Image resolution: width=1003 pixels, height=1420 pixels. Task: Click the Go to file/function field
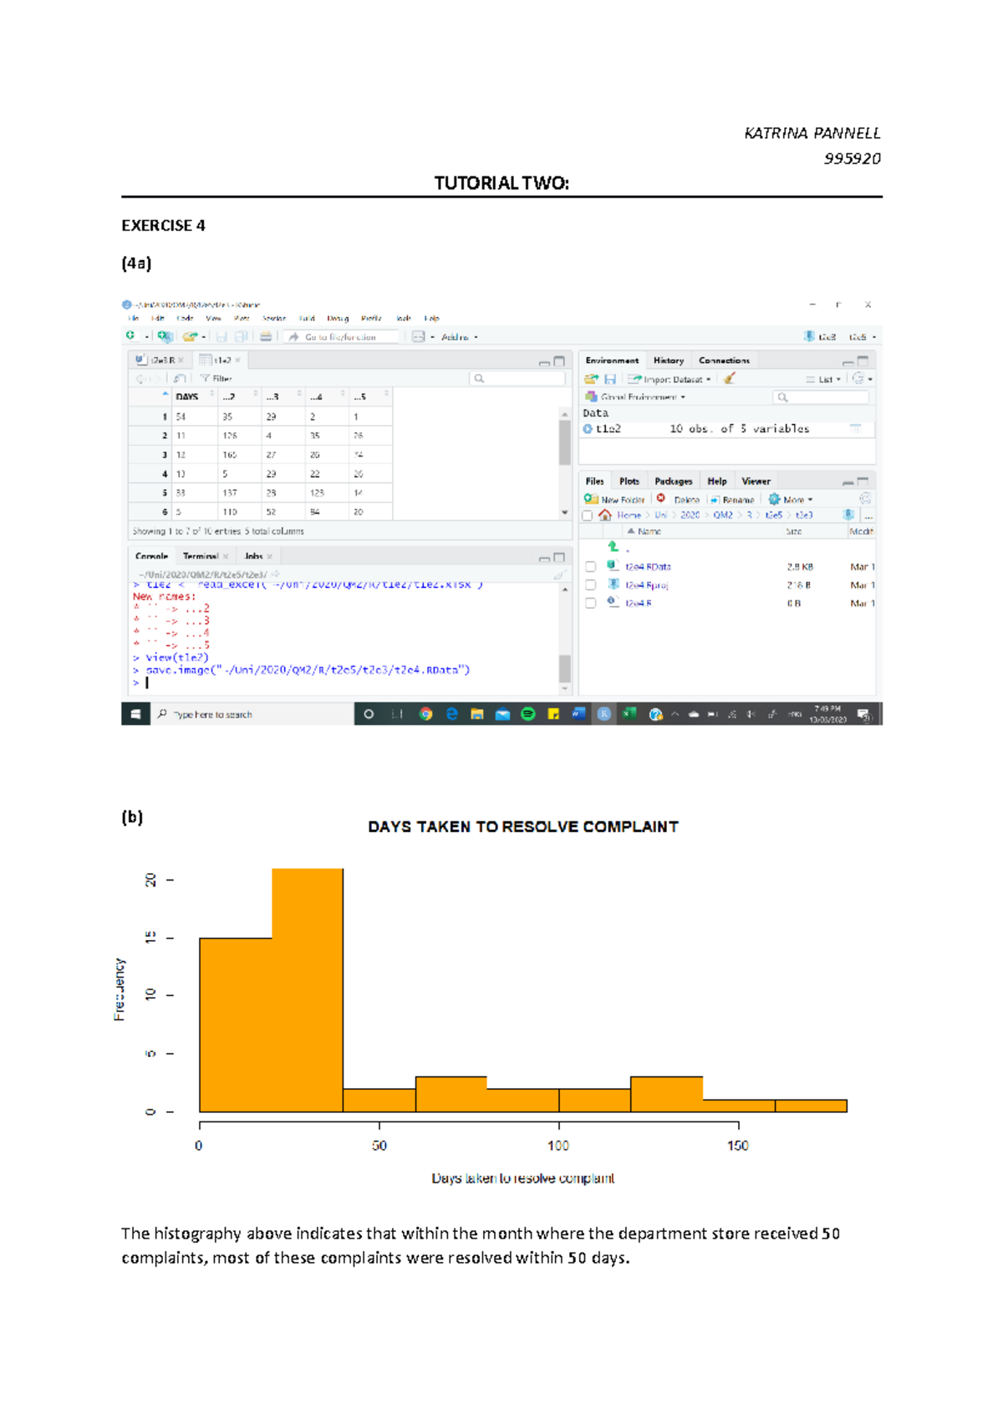point(340,337)
